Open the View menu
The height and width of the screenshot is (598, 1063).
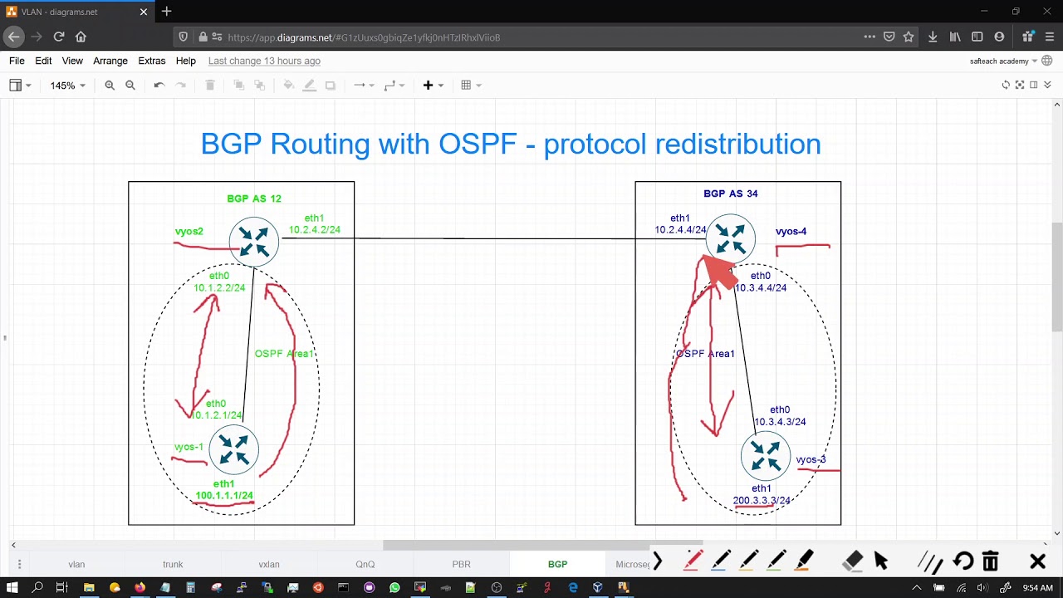tap(72, 61)
